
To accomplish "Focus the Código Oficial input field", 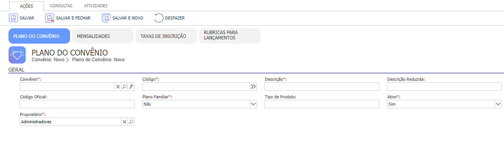I will [77, 104].
